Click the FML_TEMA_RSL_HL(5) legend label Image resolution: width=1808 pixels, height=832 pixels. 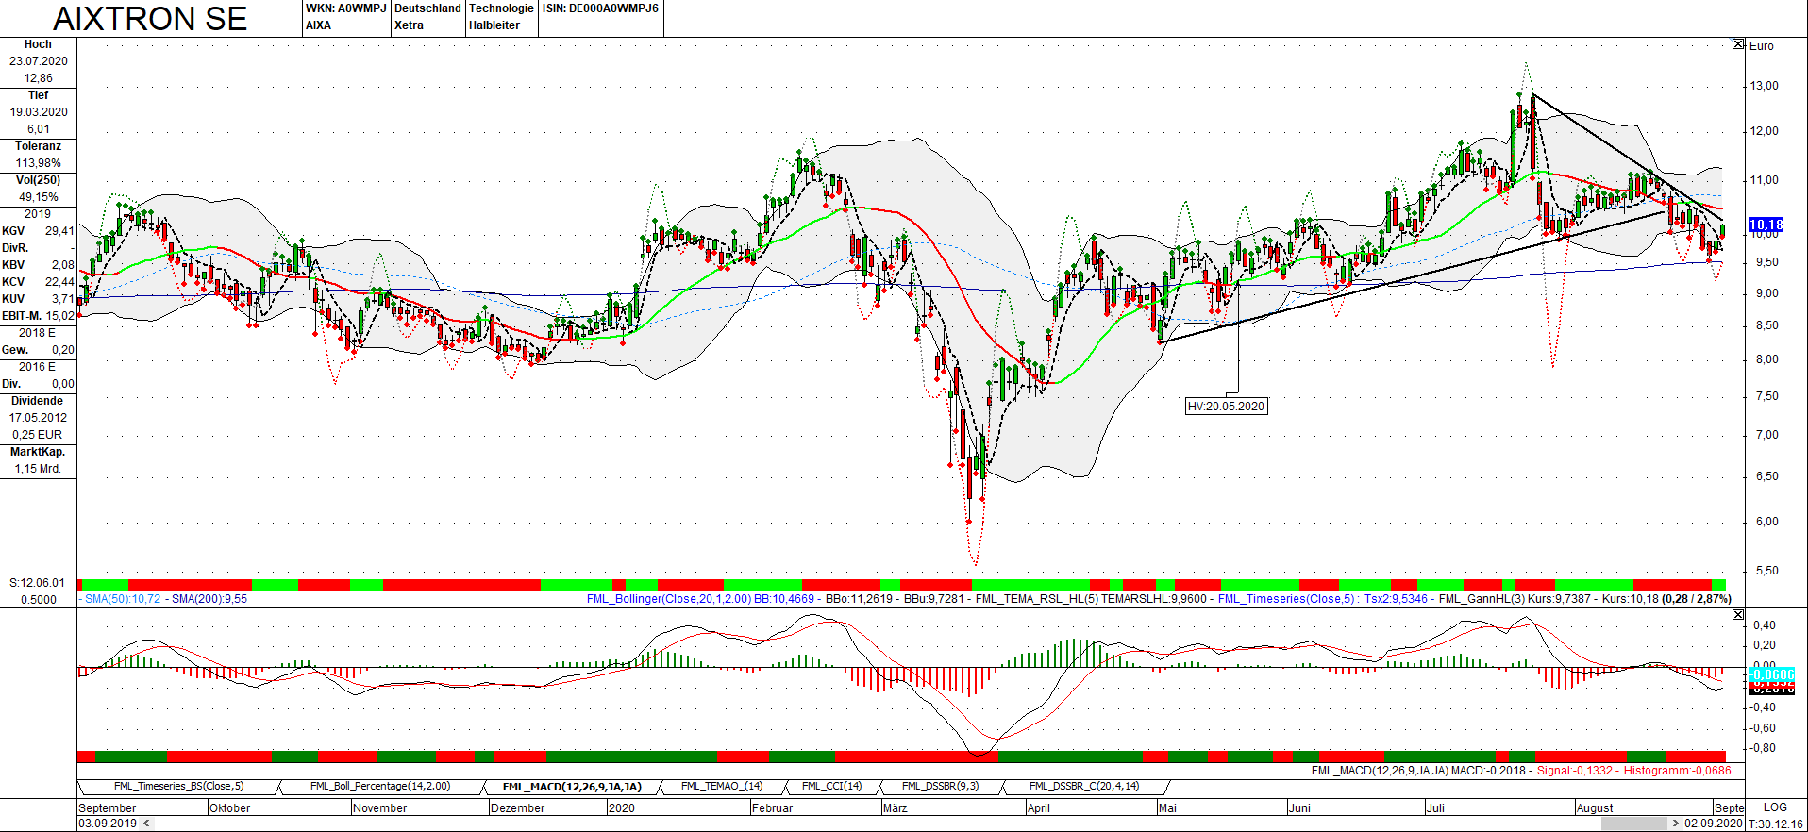(1036, 599)
